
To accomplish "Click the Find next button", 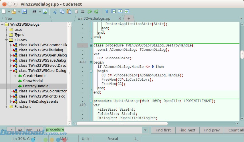I will click(187, 130).
